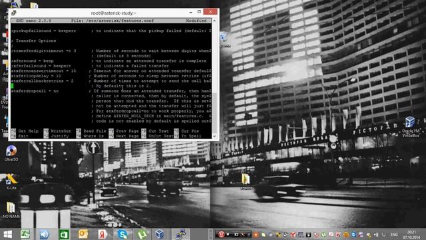The width and height of the screenshot is (426, 240).
Task: Click the Yandex tray icon
Action: click(x=294, y=235)
